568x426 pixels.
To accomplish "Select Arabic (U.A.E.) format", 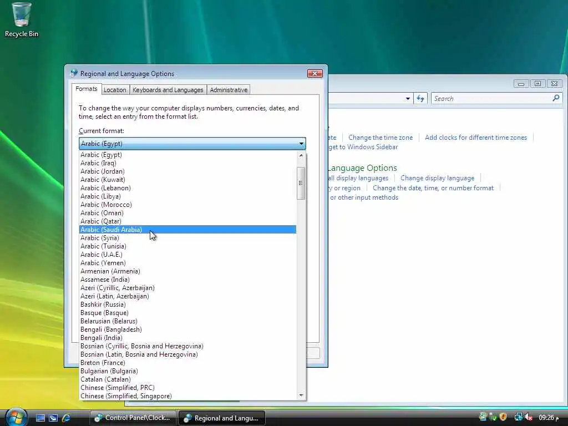I will (x=187, y=255).
